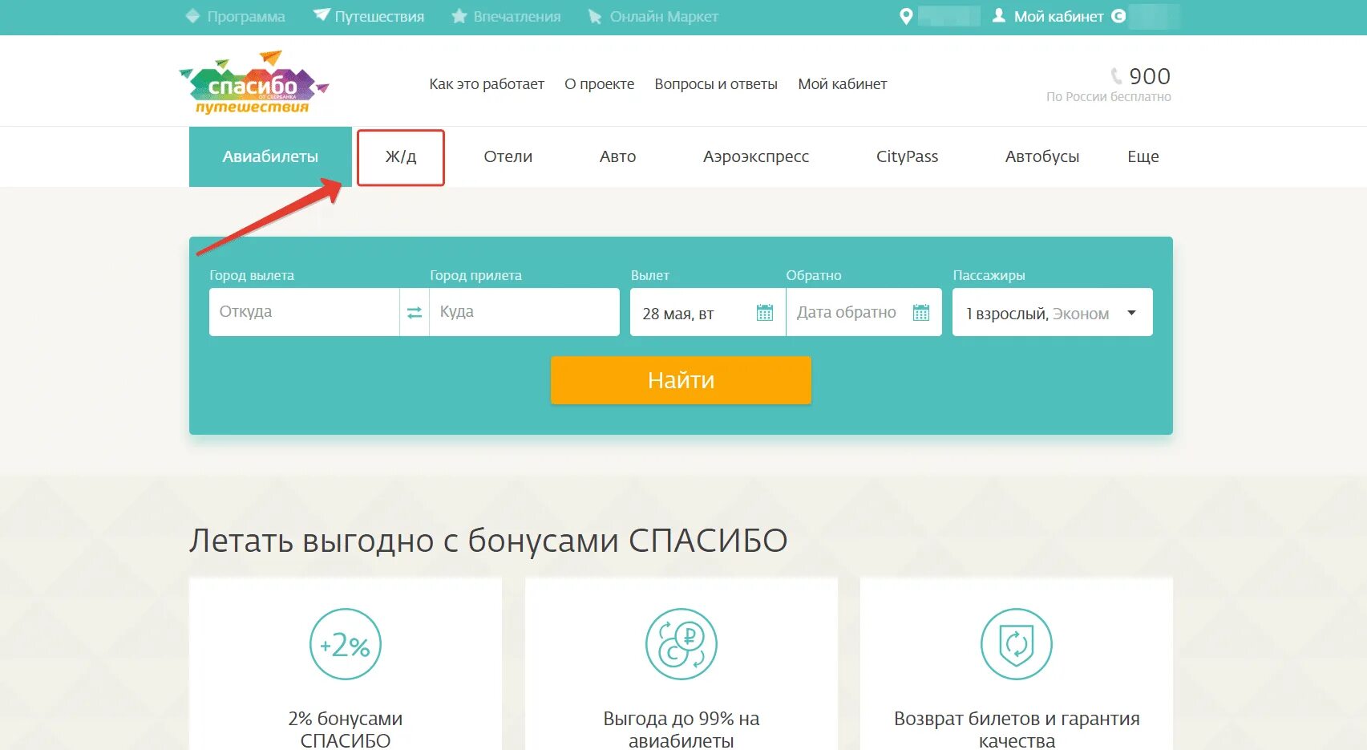Click the +2% bonus circle icon
Image resolution: width=1367 pixels, height=750 pixels.
pyautogui.click(x=346, y=644)
